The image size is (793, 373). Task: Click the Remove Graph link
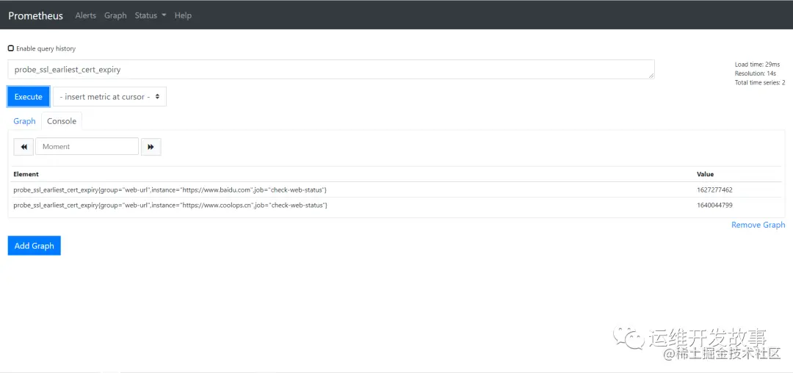pyautogui.click(x=758, y=225)
